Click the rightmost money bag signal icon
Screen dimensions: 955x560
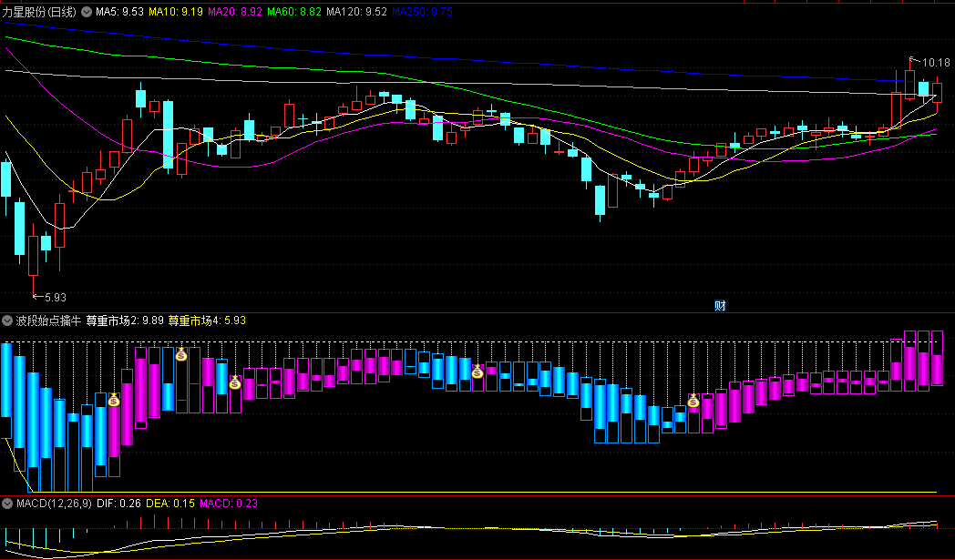693,400
